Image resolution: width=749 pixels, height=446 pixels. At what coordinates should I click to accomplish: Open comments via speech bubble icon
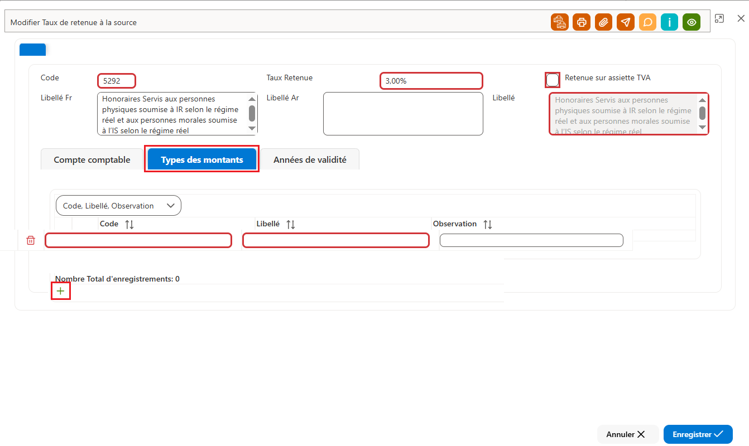647,22
